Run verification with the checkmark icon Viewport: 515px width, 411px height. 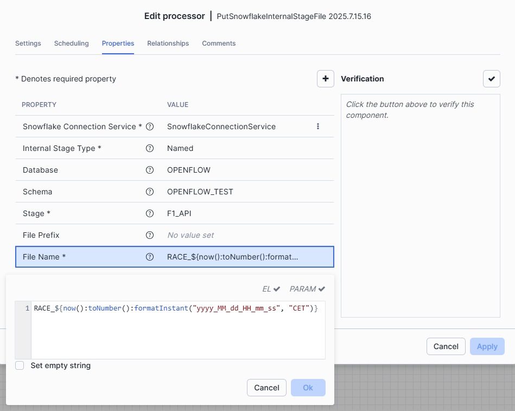click(492, 79)
